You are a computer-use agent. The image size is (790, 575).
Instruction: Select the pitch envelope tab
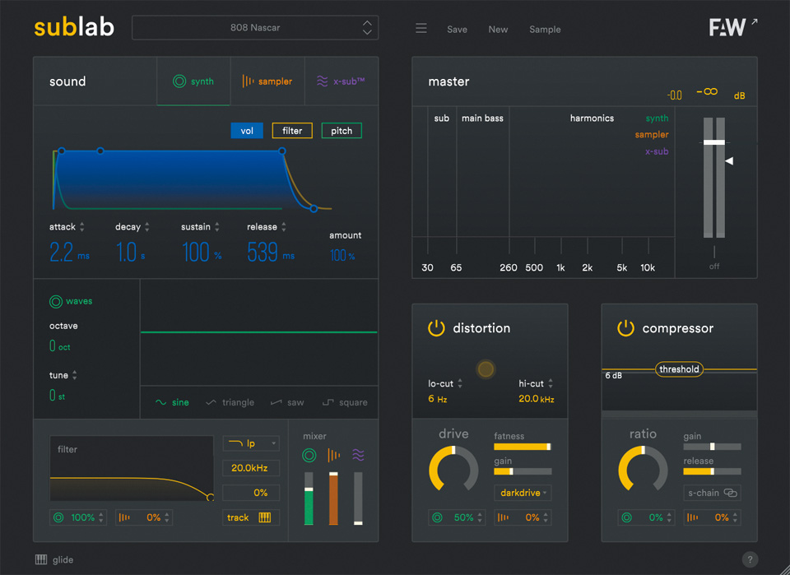(342, 131)
